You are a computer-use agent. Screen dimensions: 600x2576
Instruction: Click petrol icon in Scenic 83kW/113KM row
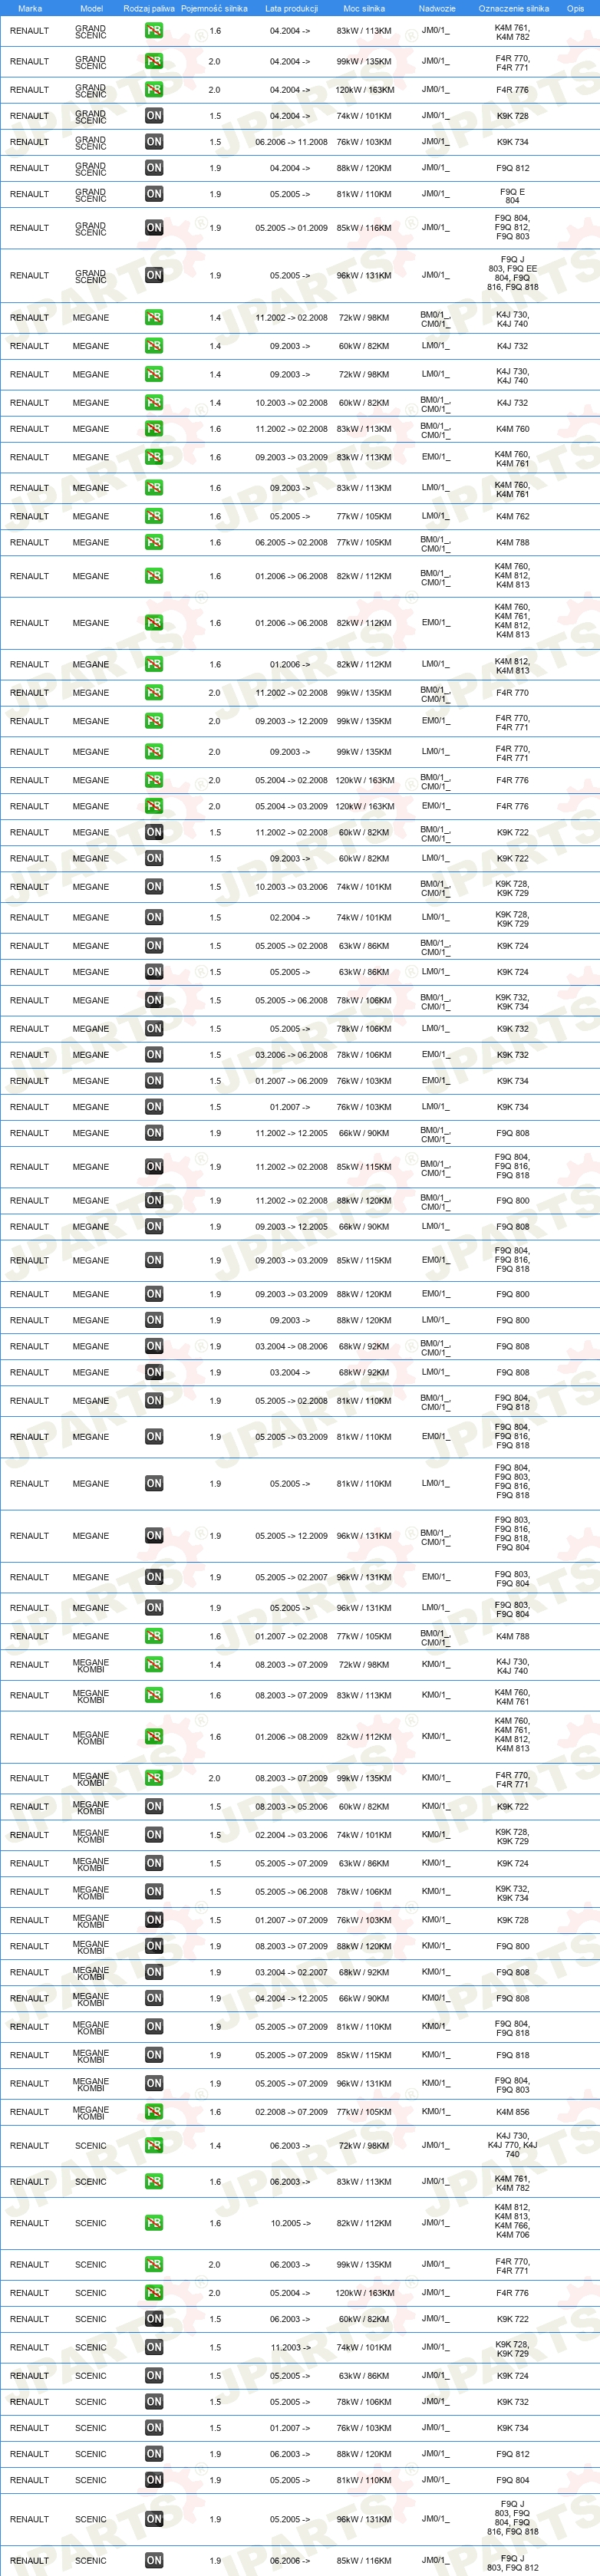(x=153, y=2182)
